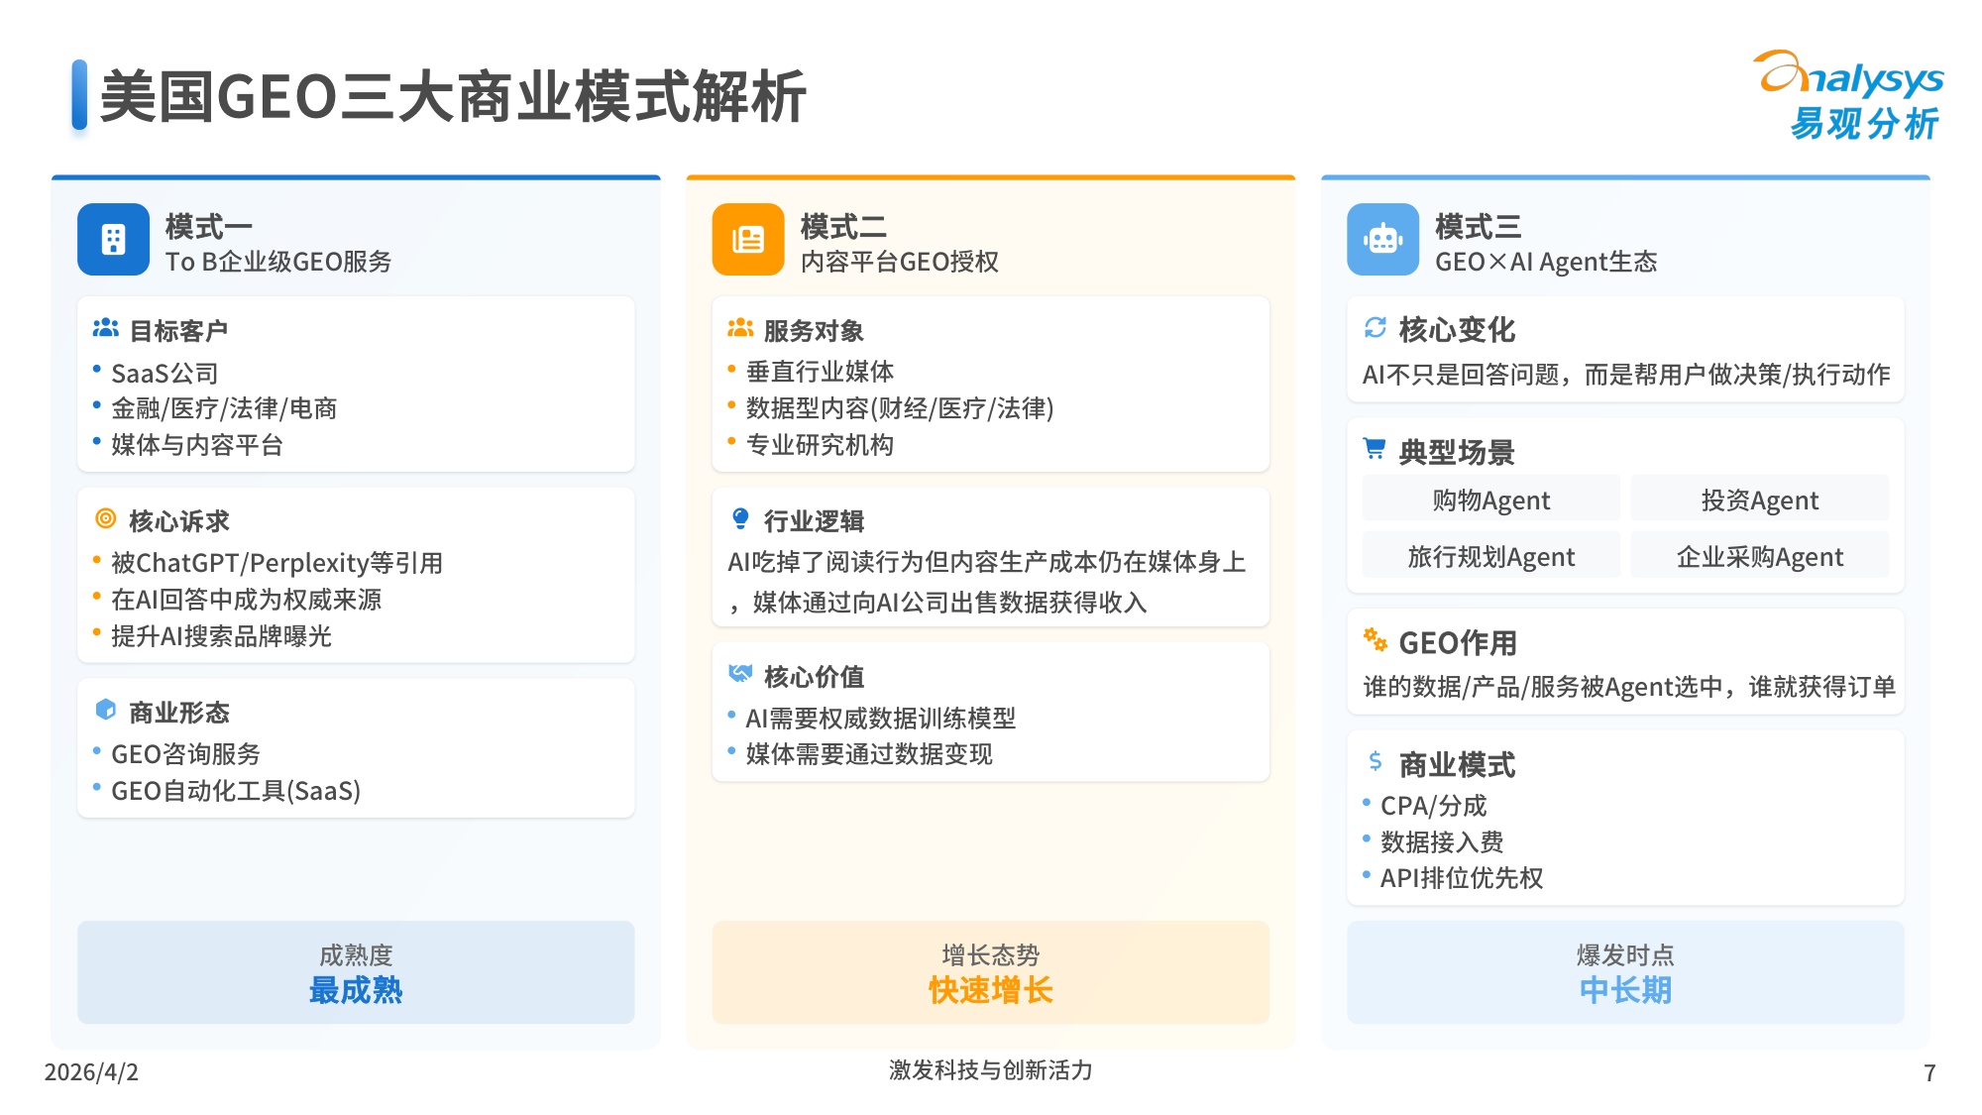Click the bullet 在AI回答中成为权威来源
The width and height of the screenshot is (1982, 1115).
point(246,600)
